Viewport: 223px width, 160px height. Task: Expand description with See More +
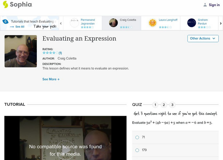pos(51,79)
